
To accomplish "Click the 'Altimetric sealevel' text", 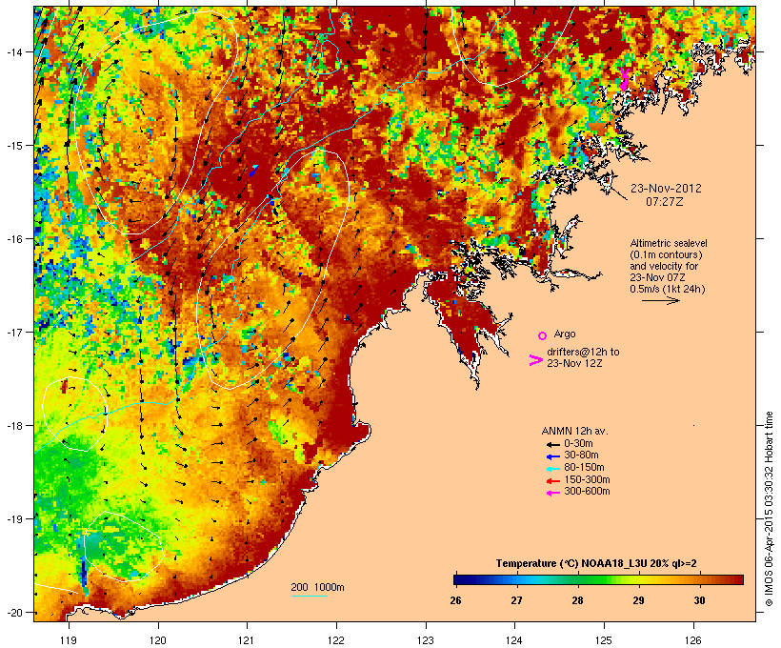I will click(669, 243).
